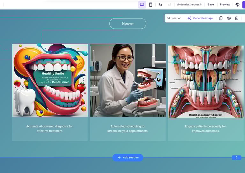Viewport: 245px width, 173px height.
Task: Open Edit section options
Action: [x=174, y=18]
